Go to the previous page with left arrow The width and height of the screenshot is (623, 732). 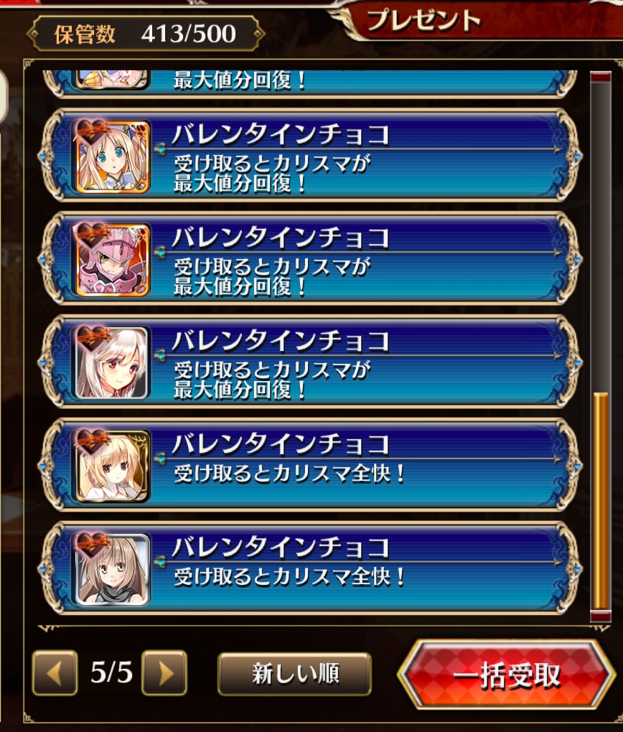click(x=55, y=672)
